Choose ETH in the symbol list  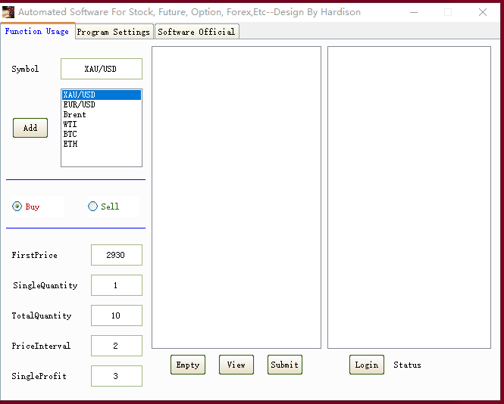tap(70, 144)
